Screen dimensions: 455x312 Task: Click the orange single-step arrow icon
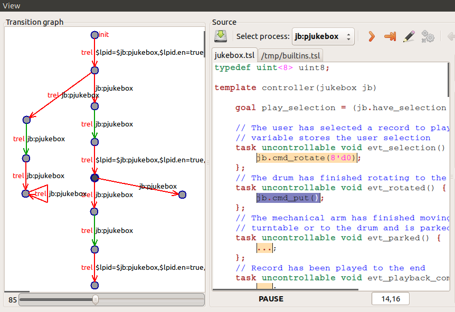click(372, 36)
